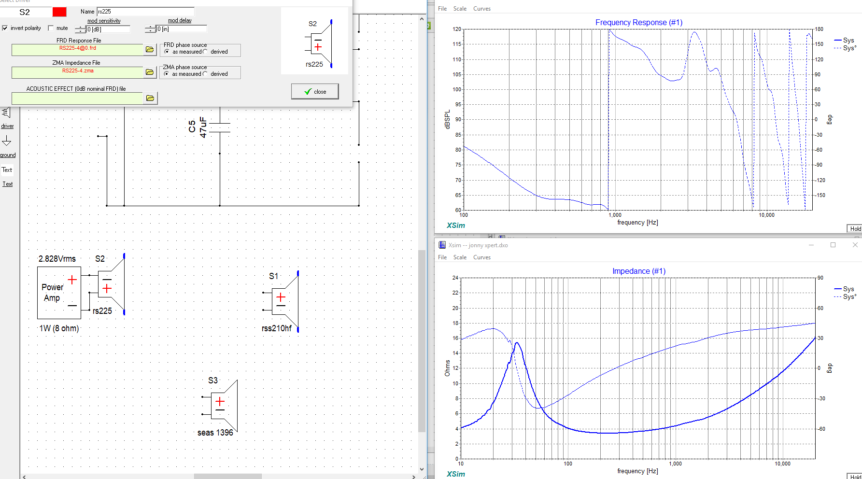Screen dimensions: 862x479
Task: Click the driver Name input field
Action: tap(145, 12)
